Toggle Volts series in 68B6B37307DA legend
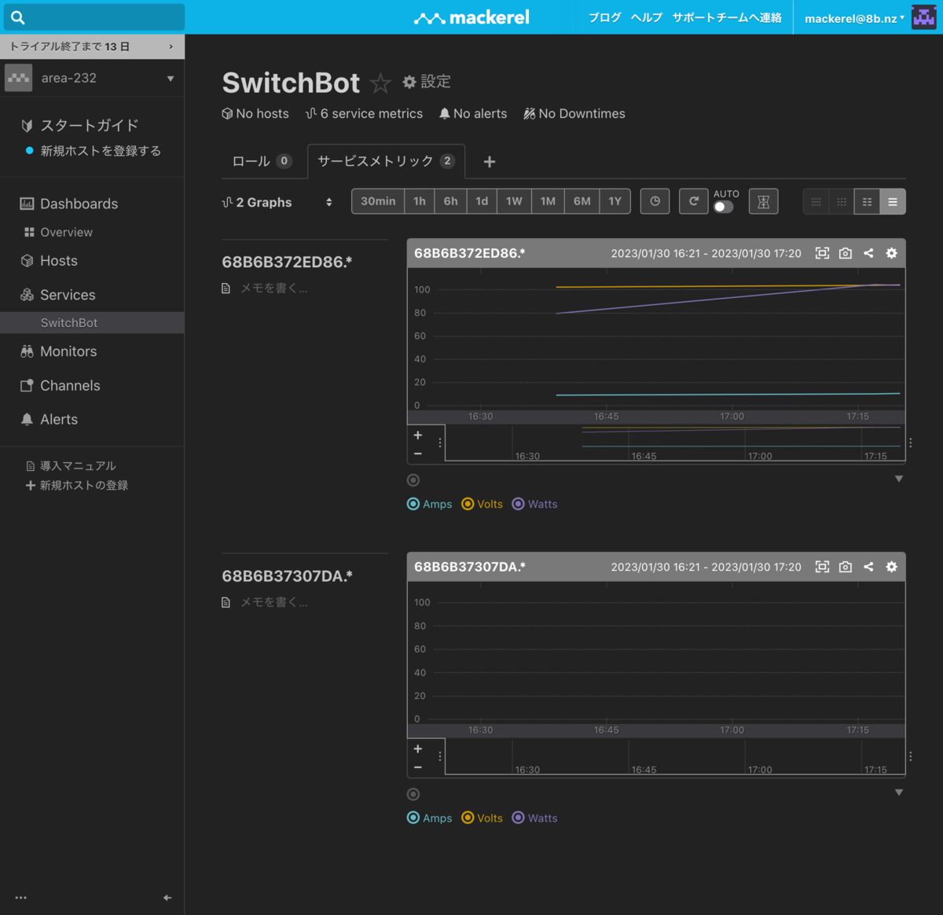 [483, 818]
